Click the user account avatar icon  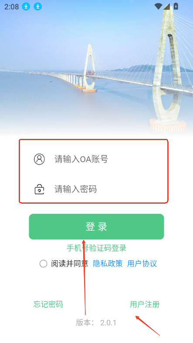click(39, 159)
